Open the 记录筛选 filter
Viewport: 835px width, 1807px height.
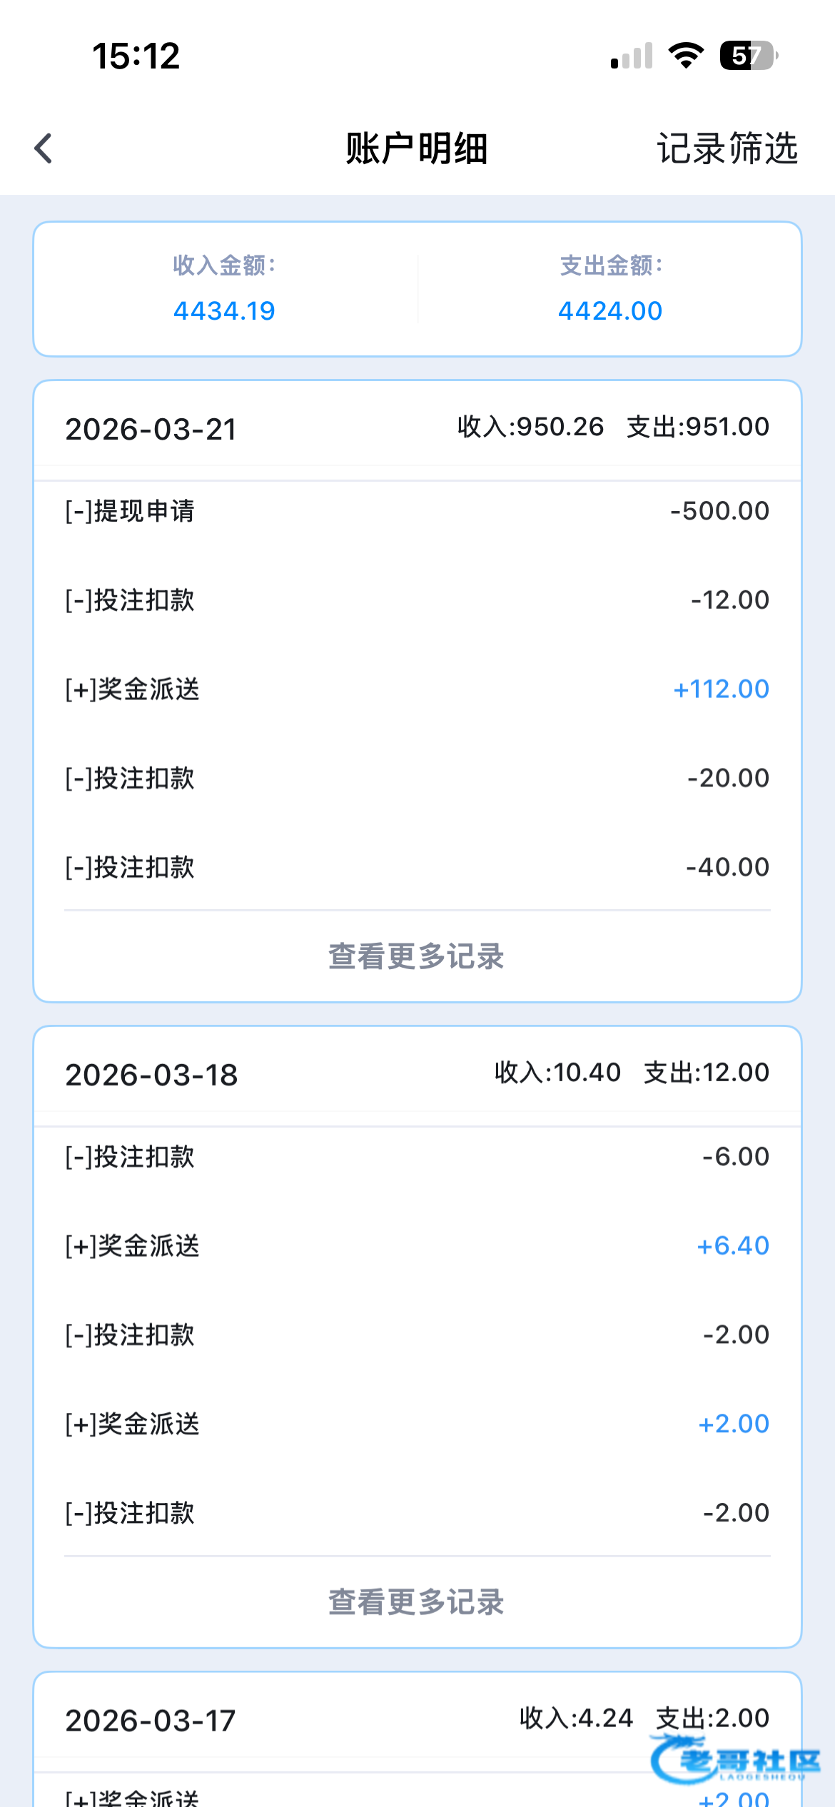click(x=727, y=148)
